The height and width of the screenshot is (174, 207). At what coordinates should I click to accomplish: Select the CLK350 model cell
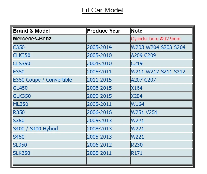[49, 55]
